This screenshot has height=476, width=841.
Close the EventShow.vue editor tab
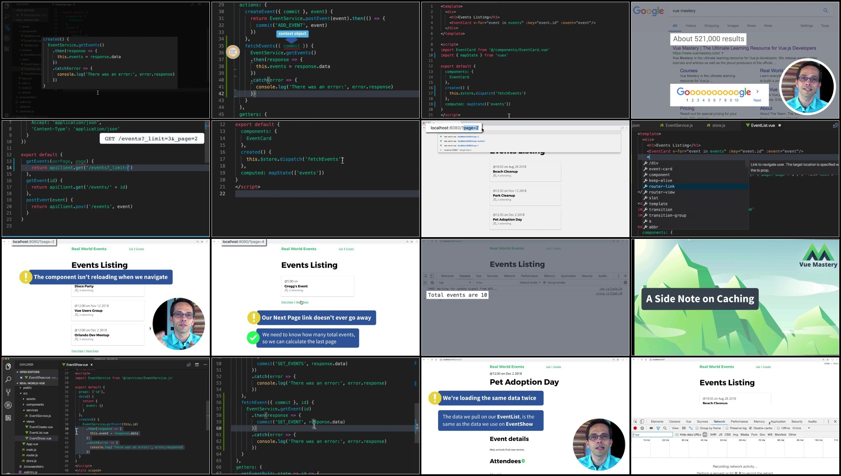tap(92, 365)
